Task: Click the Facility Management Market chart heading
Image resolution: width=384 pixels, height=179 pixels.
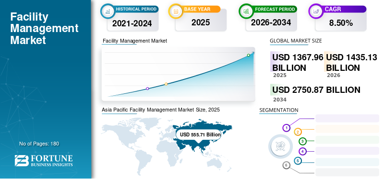Action: (135, 41)
